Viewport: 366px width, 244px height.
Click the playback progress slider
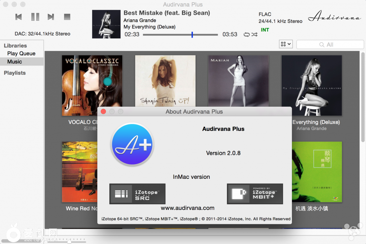(180, 35)
